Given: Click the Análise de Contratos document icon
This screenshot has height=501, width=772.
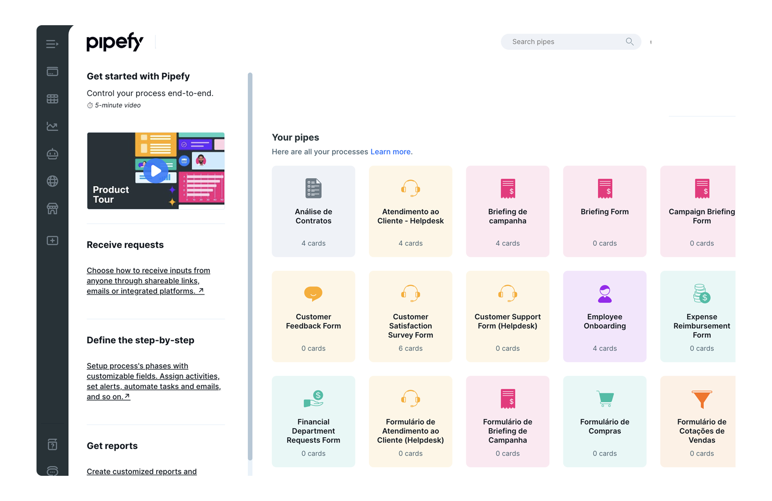Looking at the screenshot, I should point(313,188).
